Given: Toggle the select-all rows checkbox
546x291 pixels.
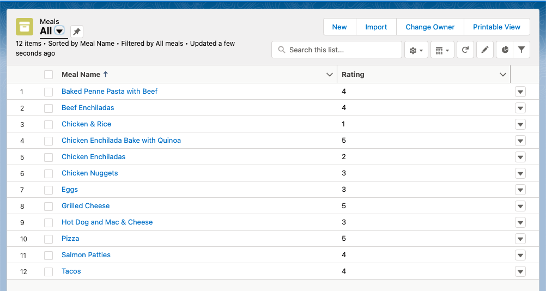Looking at the screenshot, I should coord(48,75).
